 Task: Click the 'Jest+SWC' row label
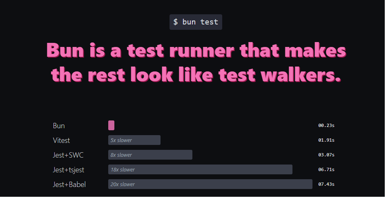click(68, 155)
